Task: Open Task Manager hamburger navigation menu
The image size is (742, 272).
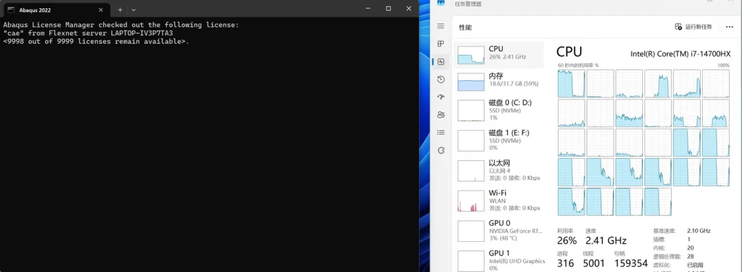Action: click(440, 26)
